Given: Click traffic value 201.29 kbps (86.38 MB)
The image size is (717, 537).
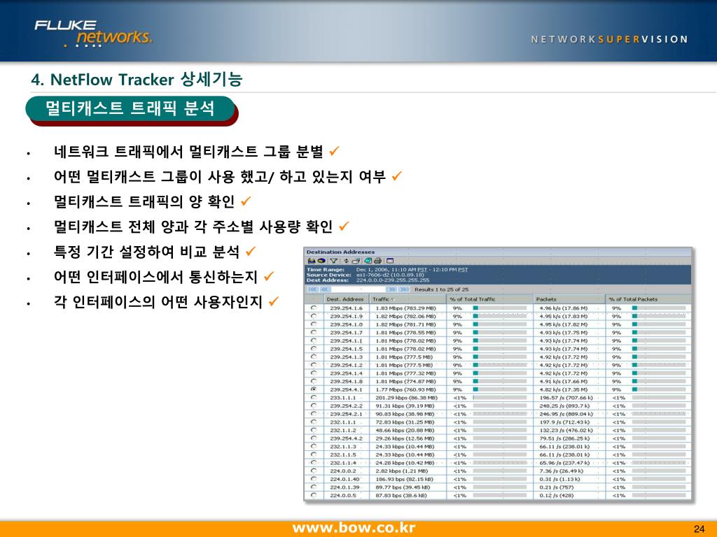Looking at the screenshot, I should point(407,398).
